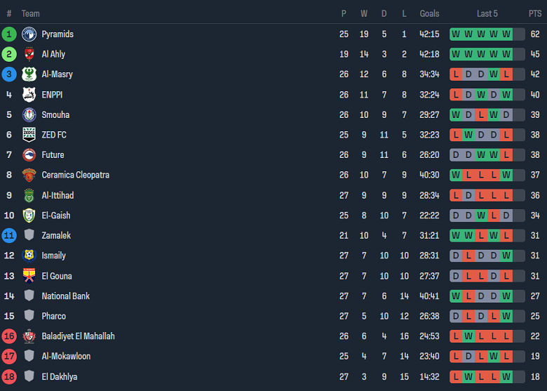
Task: Click the Smouha club crest icon
Action: point(29,115)
